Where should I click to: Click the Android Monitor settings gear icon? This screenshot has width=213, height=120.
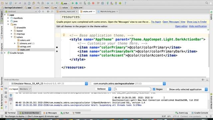203,80
